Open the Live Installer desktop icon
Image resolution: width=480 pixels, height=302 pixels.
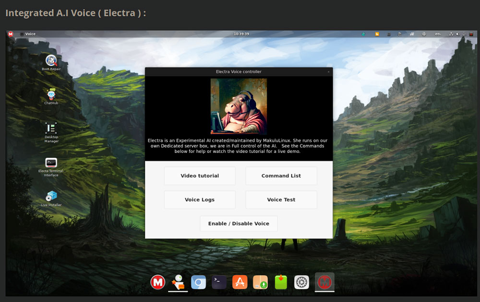point(51,199)
